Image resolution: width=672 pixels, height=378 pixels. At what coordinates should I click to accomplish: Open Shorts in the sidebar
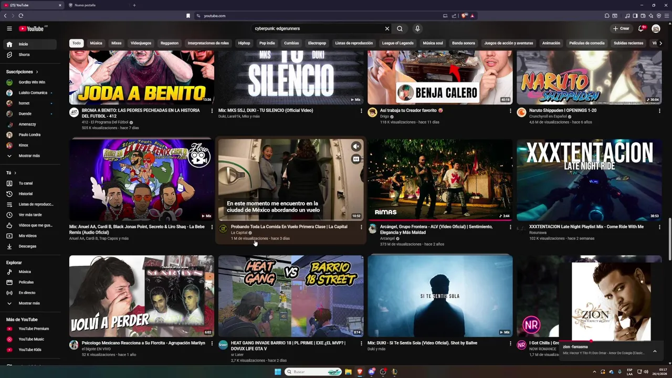29,55
